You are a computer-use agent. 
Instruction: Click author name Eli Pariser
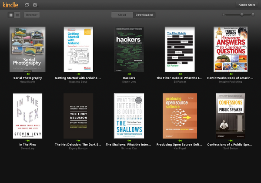coord(180,81)
